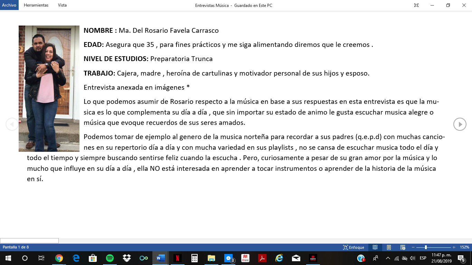Click the couple photo in document
The image size is (472, 265).
pos(49,89)
